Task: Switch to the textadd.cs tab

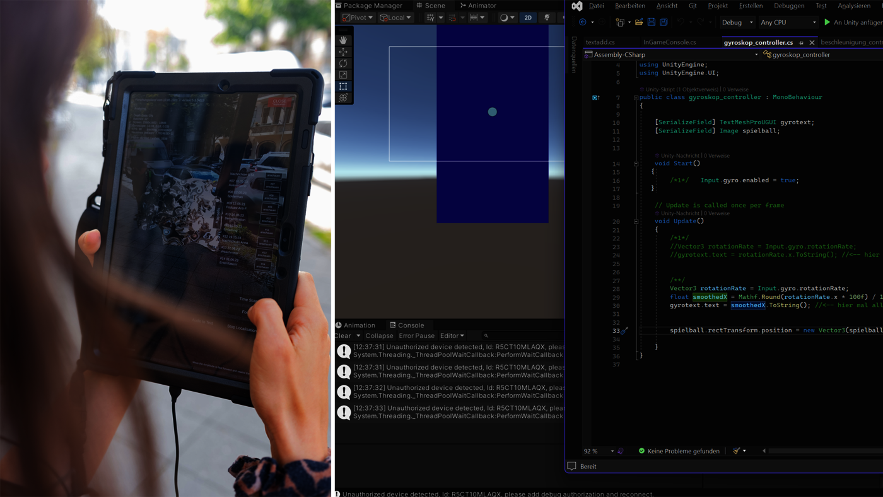Action: pyautogui.click(x=600, y=42)
